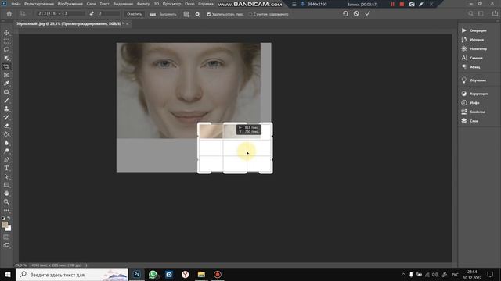Screen dimensions: 501x281
Task: Select the Lasso tool
Action: pyautogui.click(x=6, y=50)
